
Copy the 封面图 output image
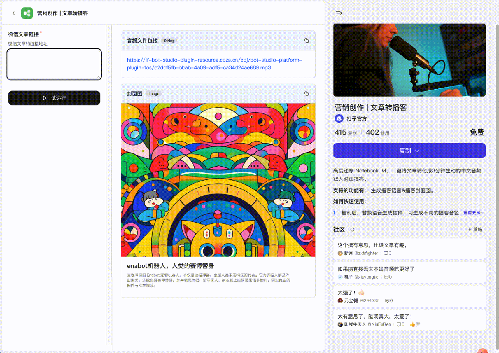point(307,93)
